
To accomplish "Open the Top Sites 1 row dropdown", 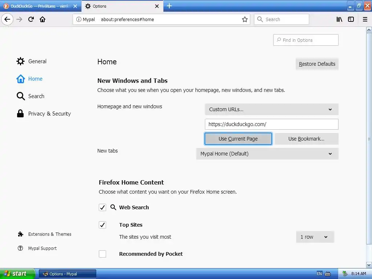I will pyautogui.click(x=315, y=237).
